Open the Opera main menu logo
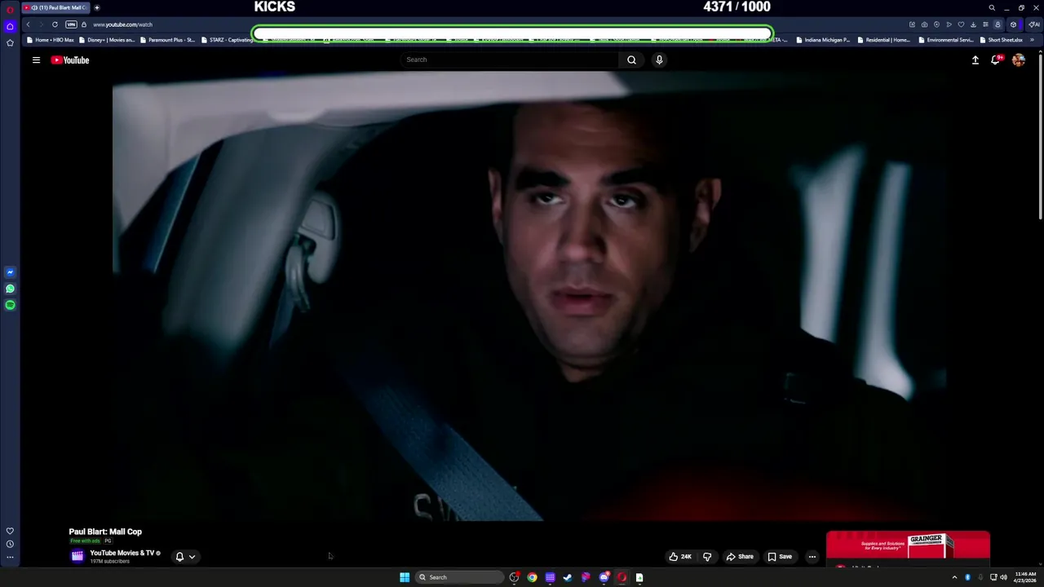This screenshot has height=587, width=1044. 10,9
